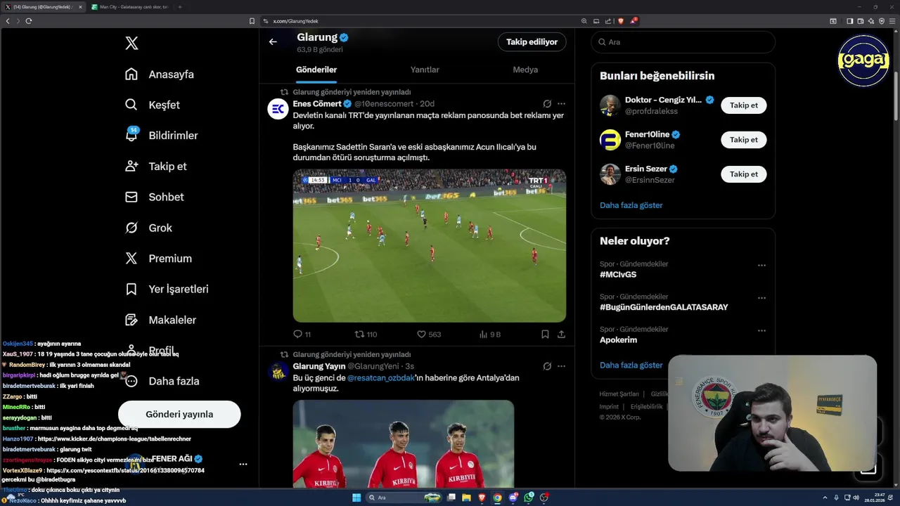900x506 pixels.
Task: Open the X logo home link
Action: click(131, 44)
